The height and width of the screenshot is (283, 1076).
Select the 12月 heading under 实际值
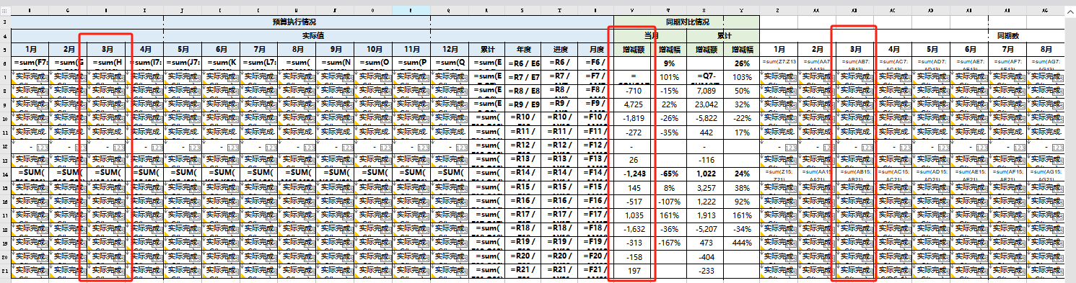coord(450,49)
